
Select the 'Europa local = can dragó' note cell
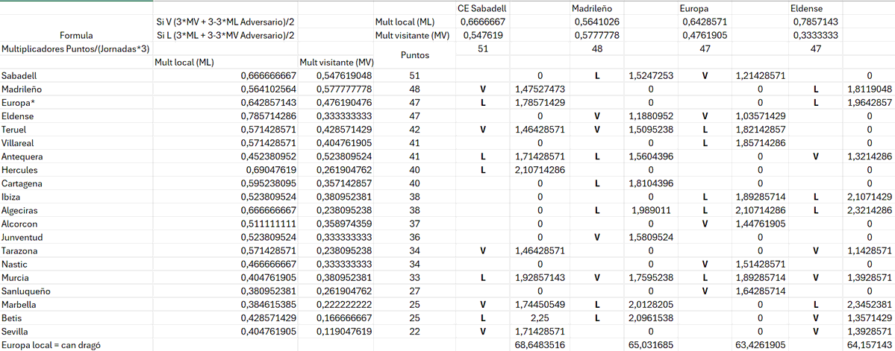pyautogui.click(x=76, y=345)
